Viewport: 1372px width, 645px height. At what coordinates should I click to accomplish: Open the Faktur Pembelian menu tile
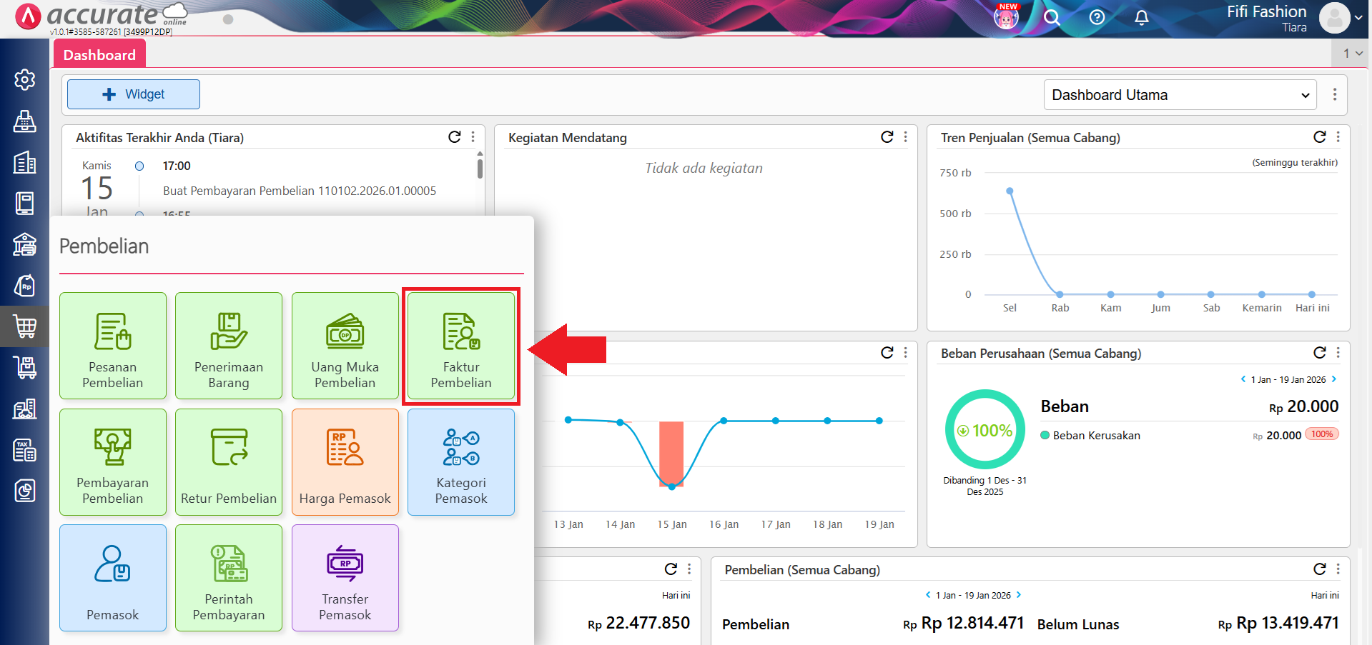460,346
